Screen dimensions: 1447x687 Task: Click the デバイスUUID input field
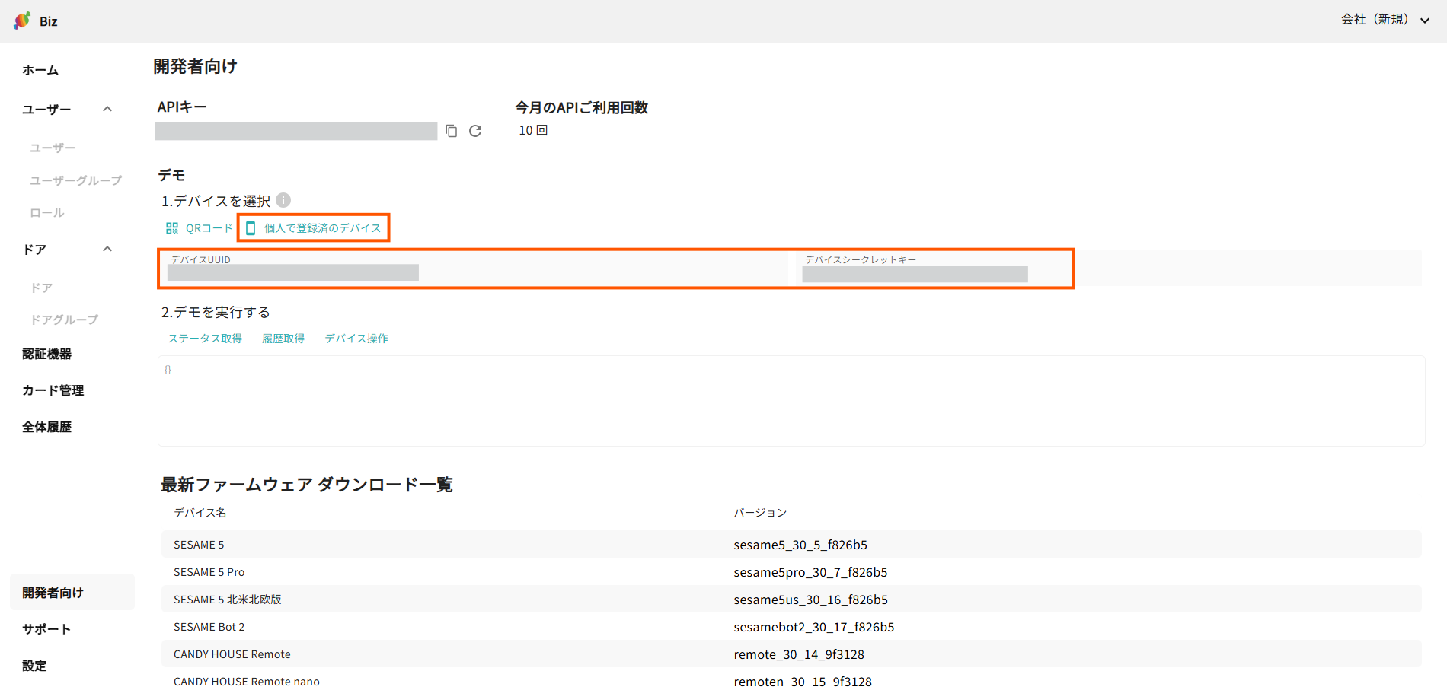475,269
